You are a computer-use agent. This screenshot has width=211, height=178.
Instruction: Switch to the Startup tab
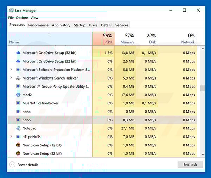[79, 25]
